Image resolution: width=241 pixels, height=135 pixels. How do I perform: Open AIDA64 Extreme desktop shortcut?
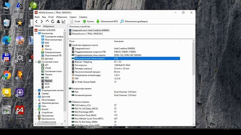pyautogui.click(x=20, y=112)
